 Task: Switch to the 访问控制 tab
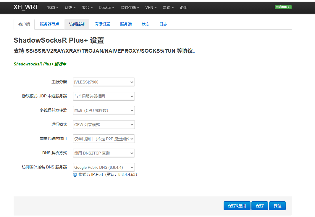point(77,24)
